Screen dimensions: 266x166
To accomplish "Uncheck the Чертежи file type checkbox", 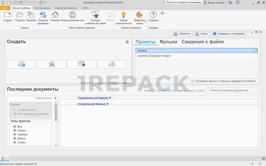I will pos(14,134).
